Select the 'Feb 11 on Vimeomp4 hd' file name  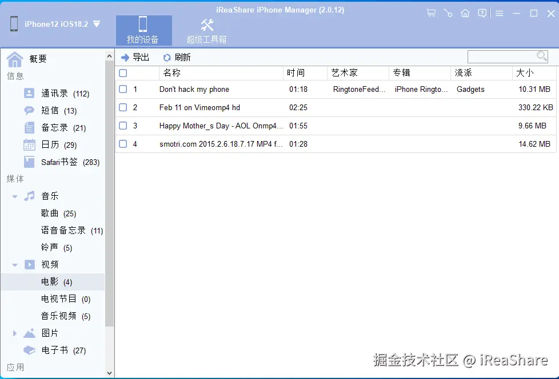coord(199,107)
